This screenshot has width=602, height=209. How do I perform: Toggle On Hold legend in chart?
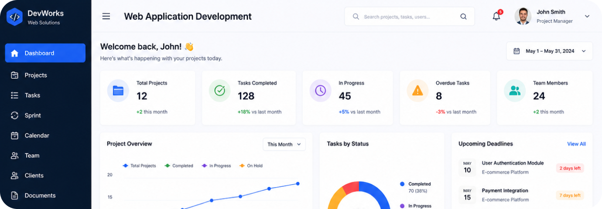click(250, 165)
